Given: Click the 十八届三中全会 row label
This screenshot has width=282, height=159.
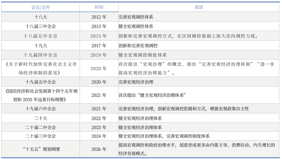Looking at the screenshot, I should [41, 26].
